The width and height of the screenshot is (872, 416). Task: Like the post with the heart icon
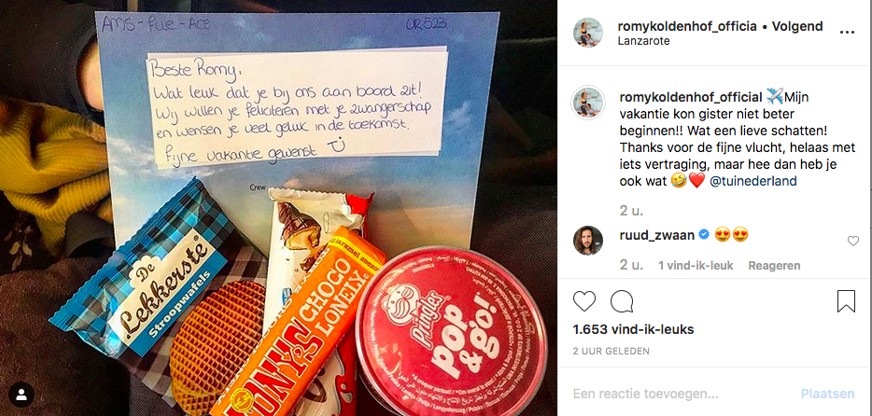click(584, 301)
